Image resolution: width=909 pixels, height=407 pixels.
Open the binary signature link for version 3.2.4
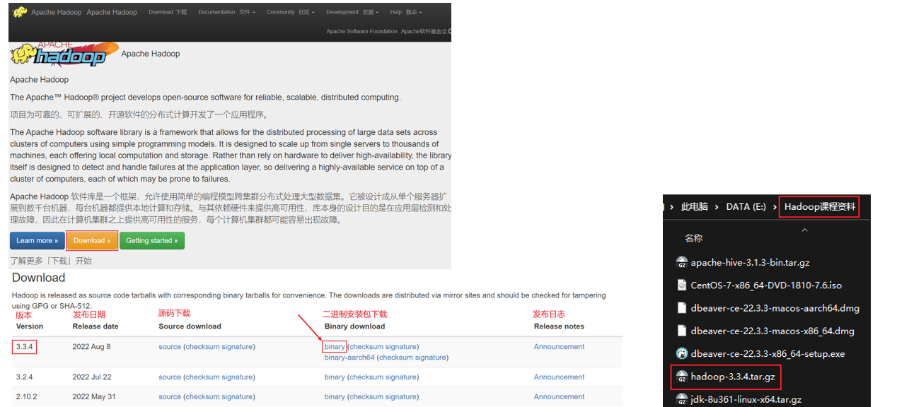coord(402,377)
